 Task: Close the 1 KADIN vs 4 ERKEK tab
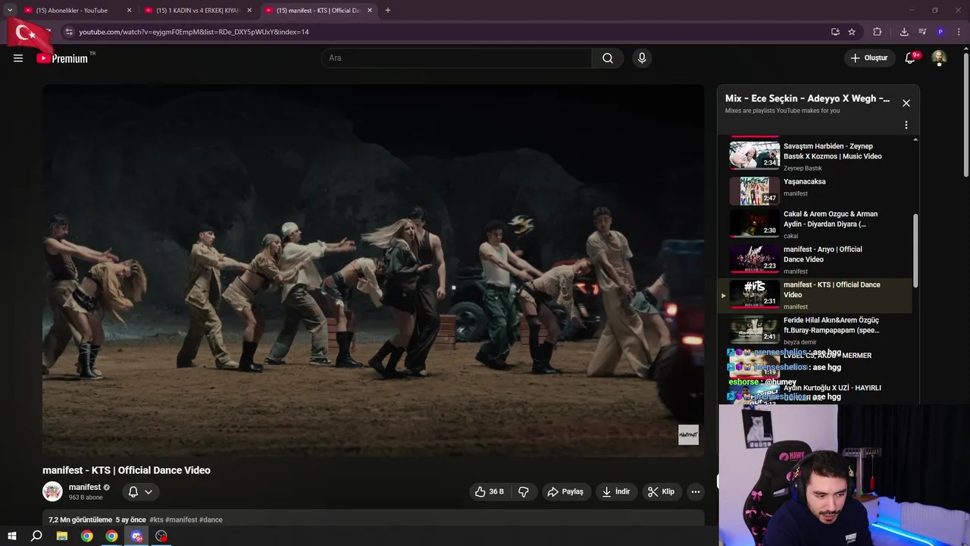[249, 11]
